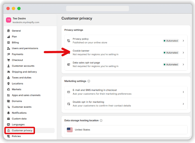
Task: Open Customer accounts settings
Action: coord(23,66)
